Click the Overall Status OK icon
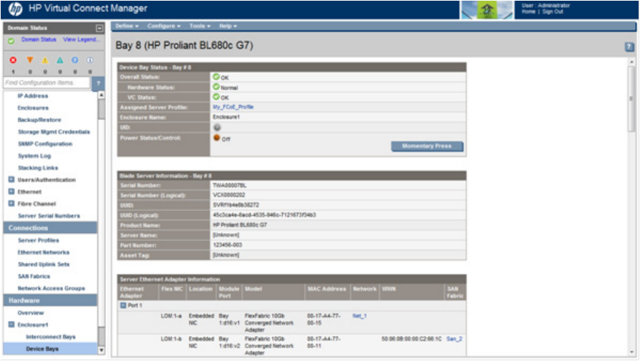This screenshot has height=361, width=640. pyautogui.click(x=216, y=76)
